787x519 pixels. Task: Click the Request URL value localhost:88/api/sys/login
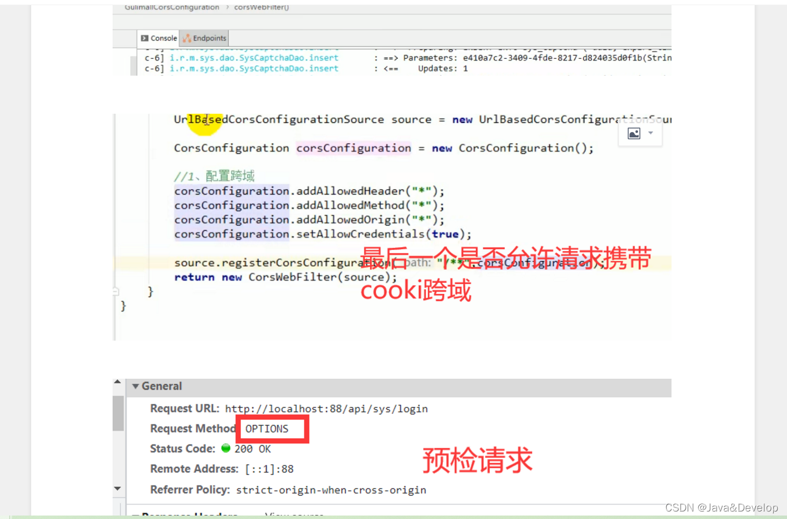point(326,409)
